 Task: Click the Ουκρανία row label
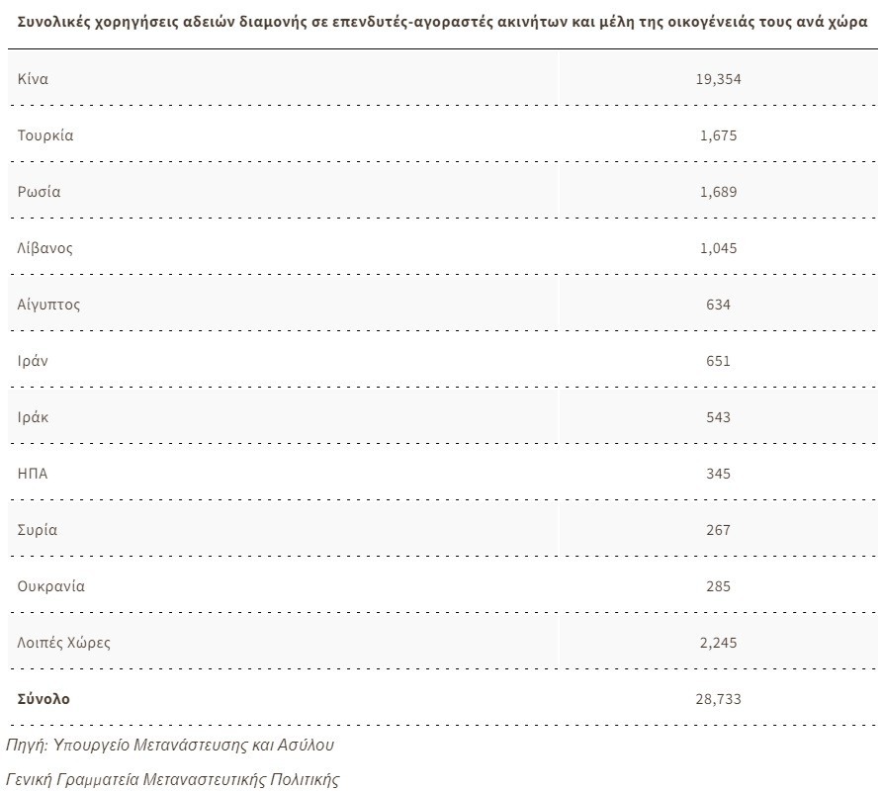tap(51, 586)
